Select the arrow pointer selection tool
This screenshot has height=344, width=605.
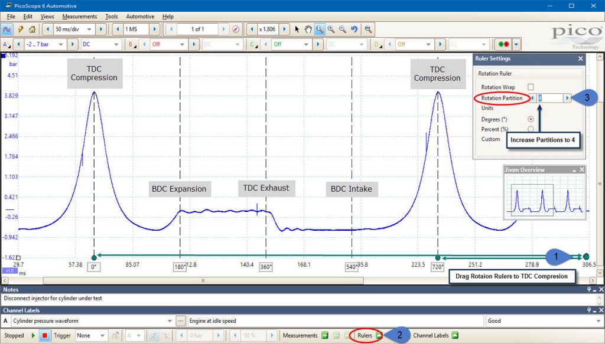[297, 30]
